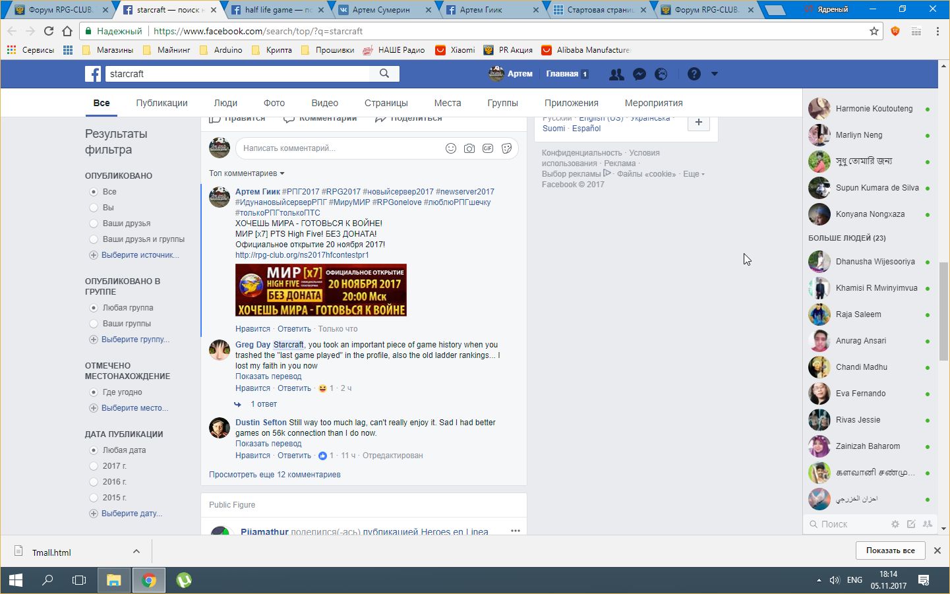Viewport: 950px width, 594px height.
Task: Click Главная in top bar
Action: 562,74
